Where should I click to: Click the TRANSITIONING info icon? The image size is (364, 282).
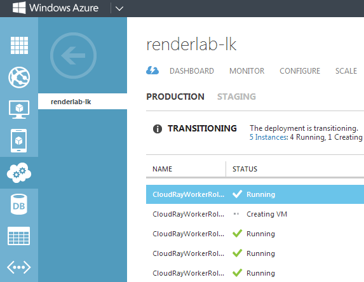tap(158, 128)
